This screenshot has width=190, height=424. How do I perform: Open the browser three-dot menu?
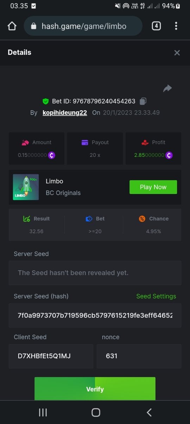[x=176, y=26]
